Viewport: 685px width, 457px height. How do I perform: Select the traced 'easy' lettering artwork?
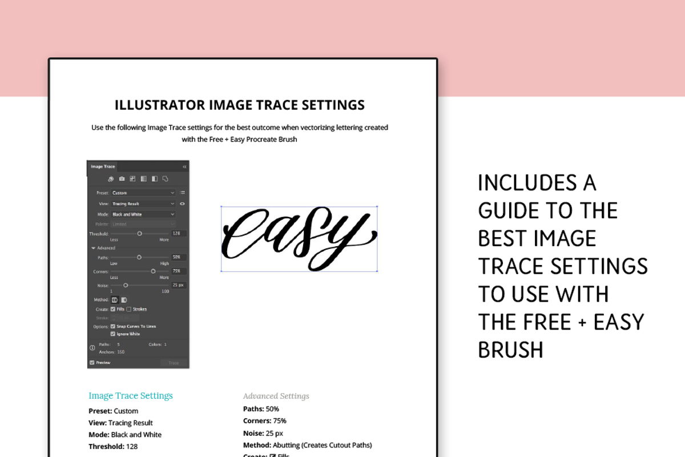[300, 238]
